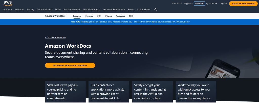Open the Partner Network menu
Image resolution: width=259 pixels, height=110 pixels.
click(72, 10)
